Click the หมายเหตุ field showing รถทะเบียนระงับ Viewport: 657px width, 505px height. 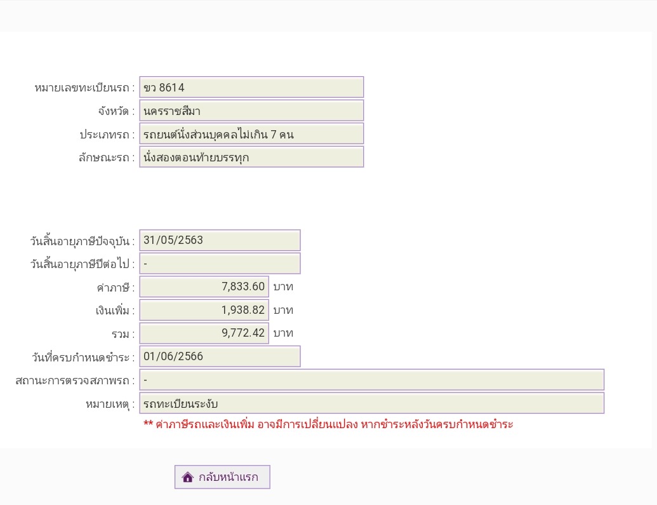371,403
